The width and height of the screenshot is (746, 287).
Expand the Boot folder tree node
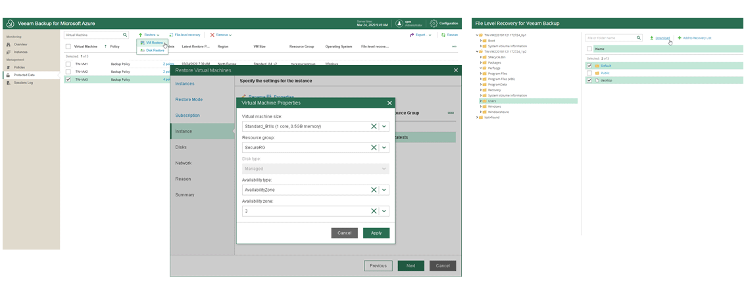480,41
